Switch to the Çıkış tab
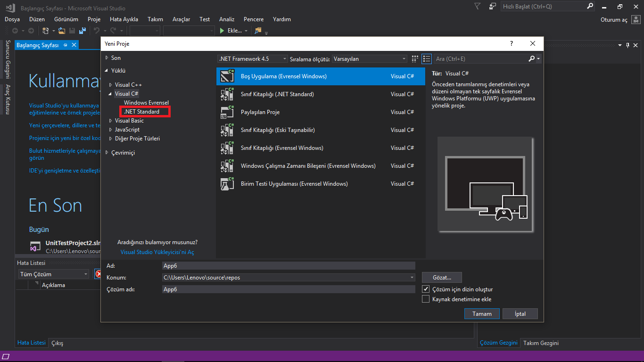644x362 pixels. pyautogui.click(x=57, y=343)
